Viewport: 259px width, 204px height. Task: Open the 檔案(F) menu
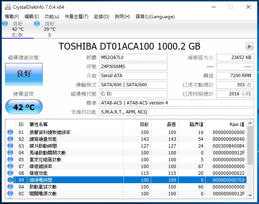(x=12, y=17)
